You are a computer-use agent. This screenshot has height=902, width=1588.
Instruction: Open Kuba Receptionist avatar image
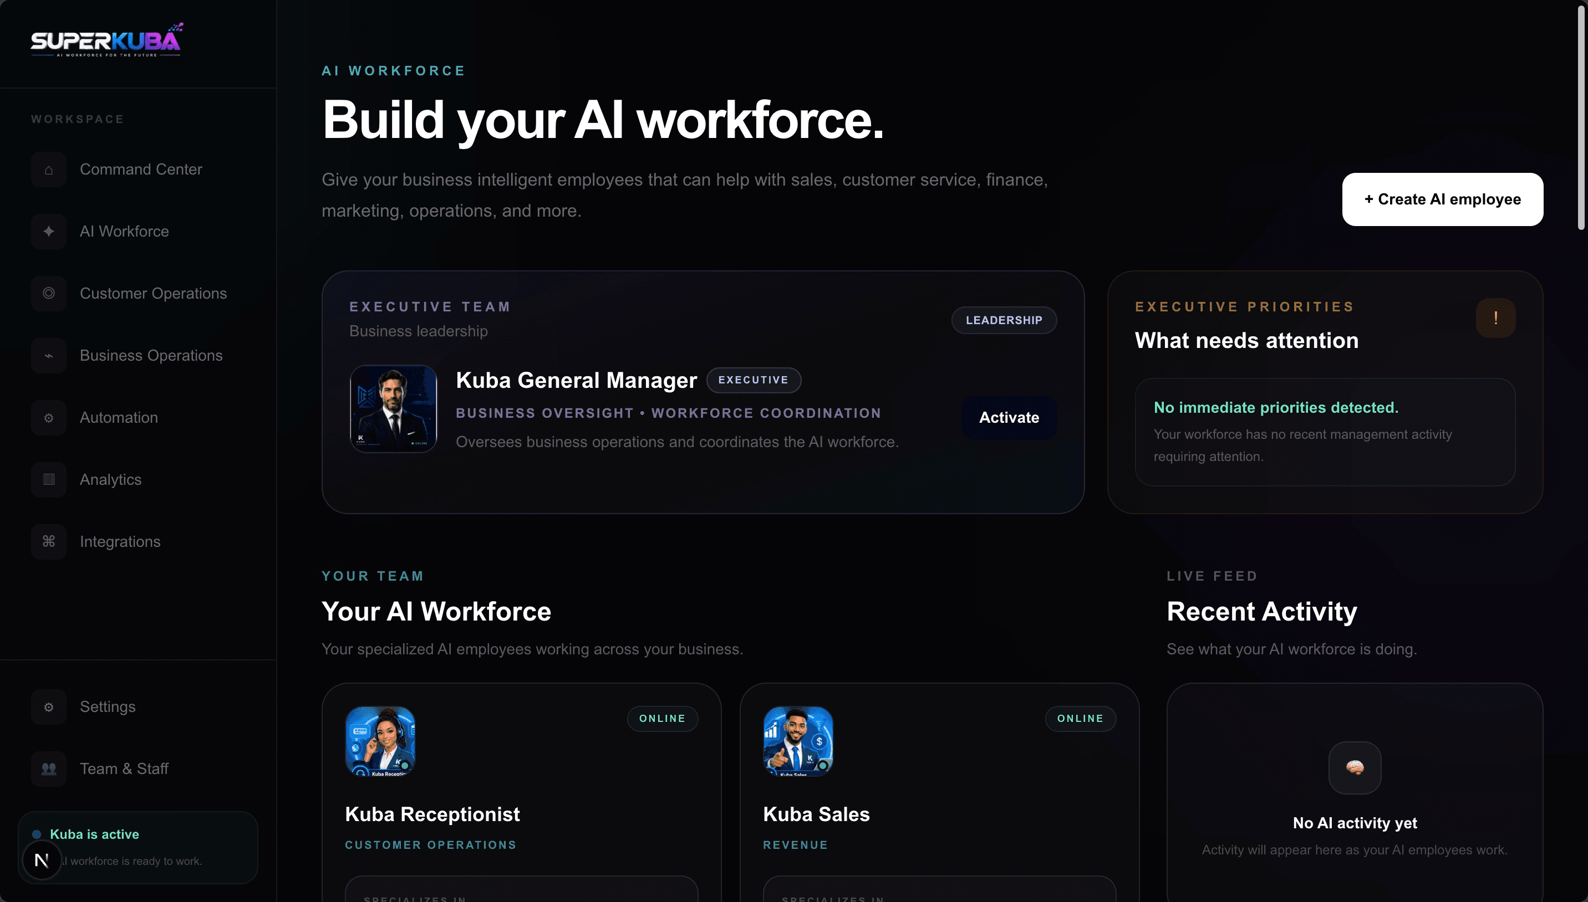pyautogui.click(x=380, y=741)
